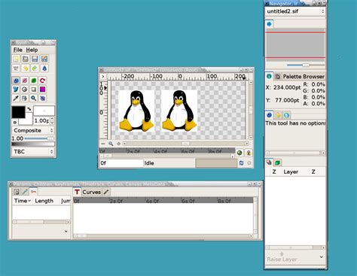Click the zoom fit icon below canvas
Viewport: 357px width, 276px height.
tap(118, 144)
